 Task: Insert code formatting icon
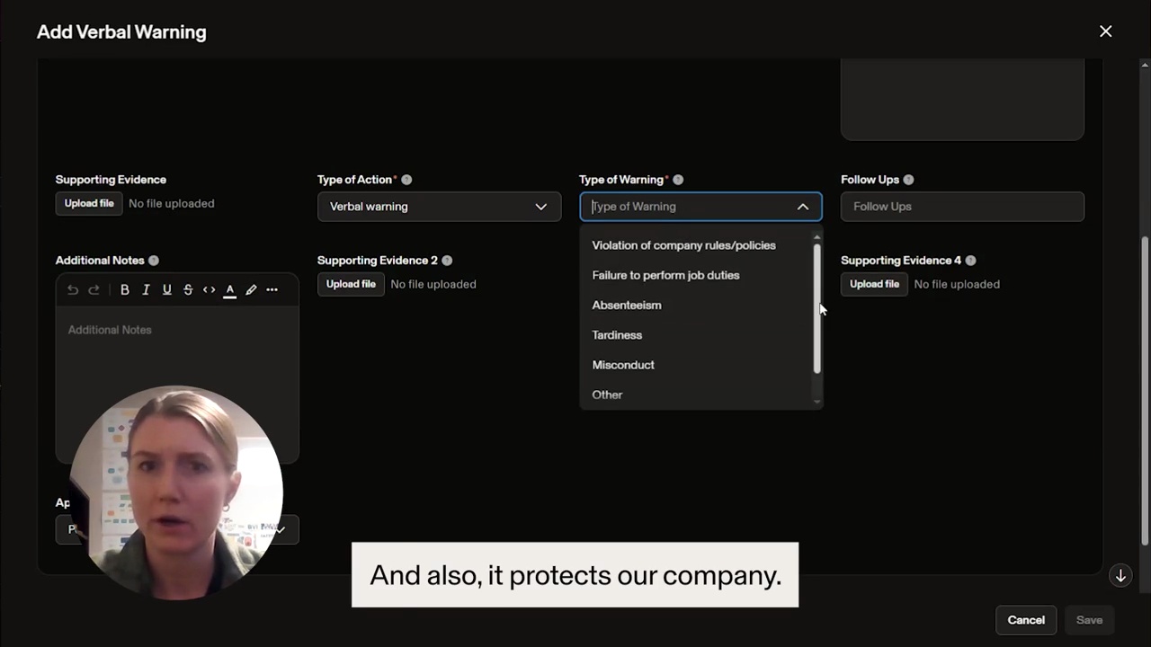[209, 289]
